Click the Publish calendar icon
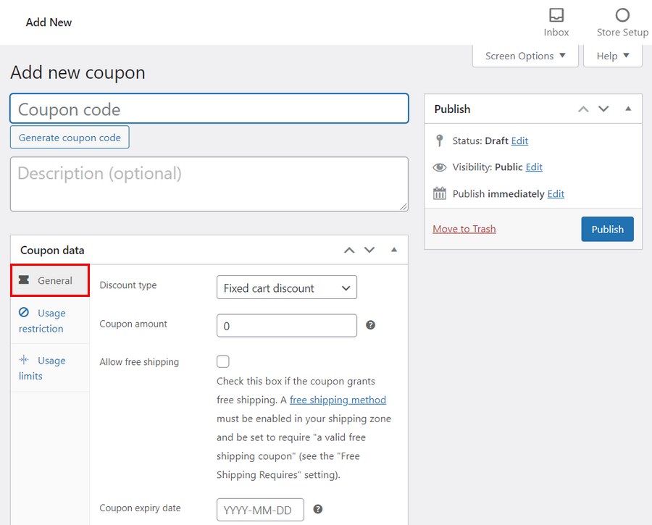The image size is (652, 525). tap(440, 193)
